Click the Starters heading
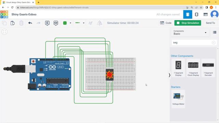 [x=176, y=87]
